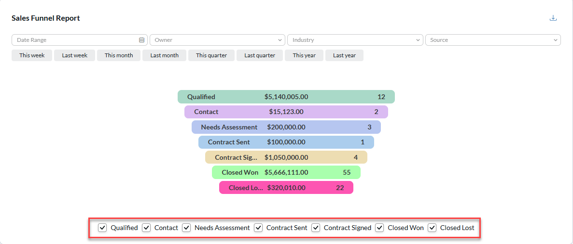Click the Qualified funnel stage bar

286,97
